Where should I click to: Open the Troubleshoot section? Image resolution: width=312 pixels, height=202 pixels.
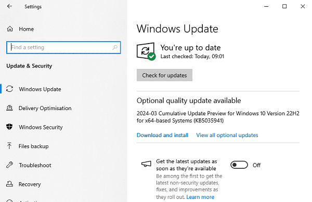35,165
